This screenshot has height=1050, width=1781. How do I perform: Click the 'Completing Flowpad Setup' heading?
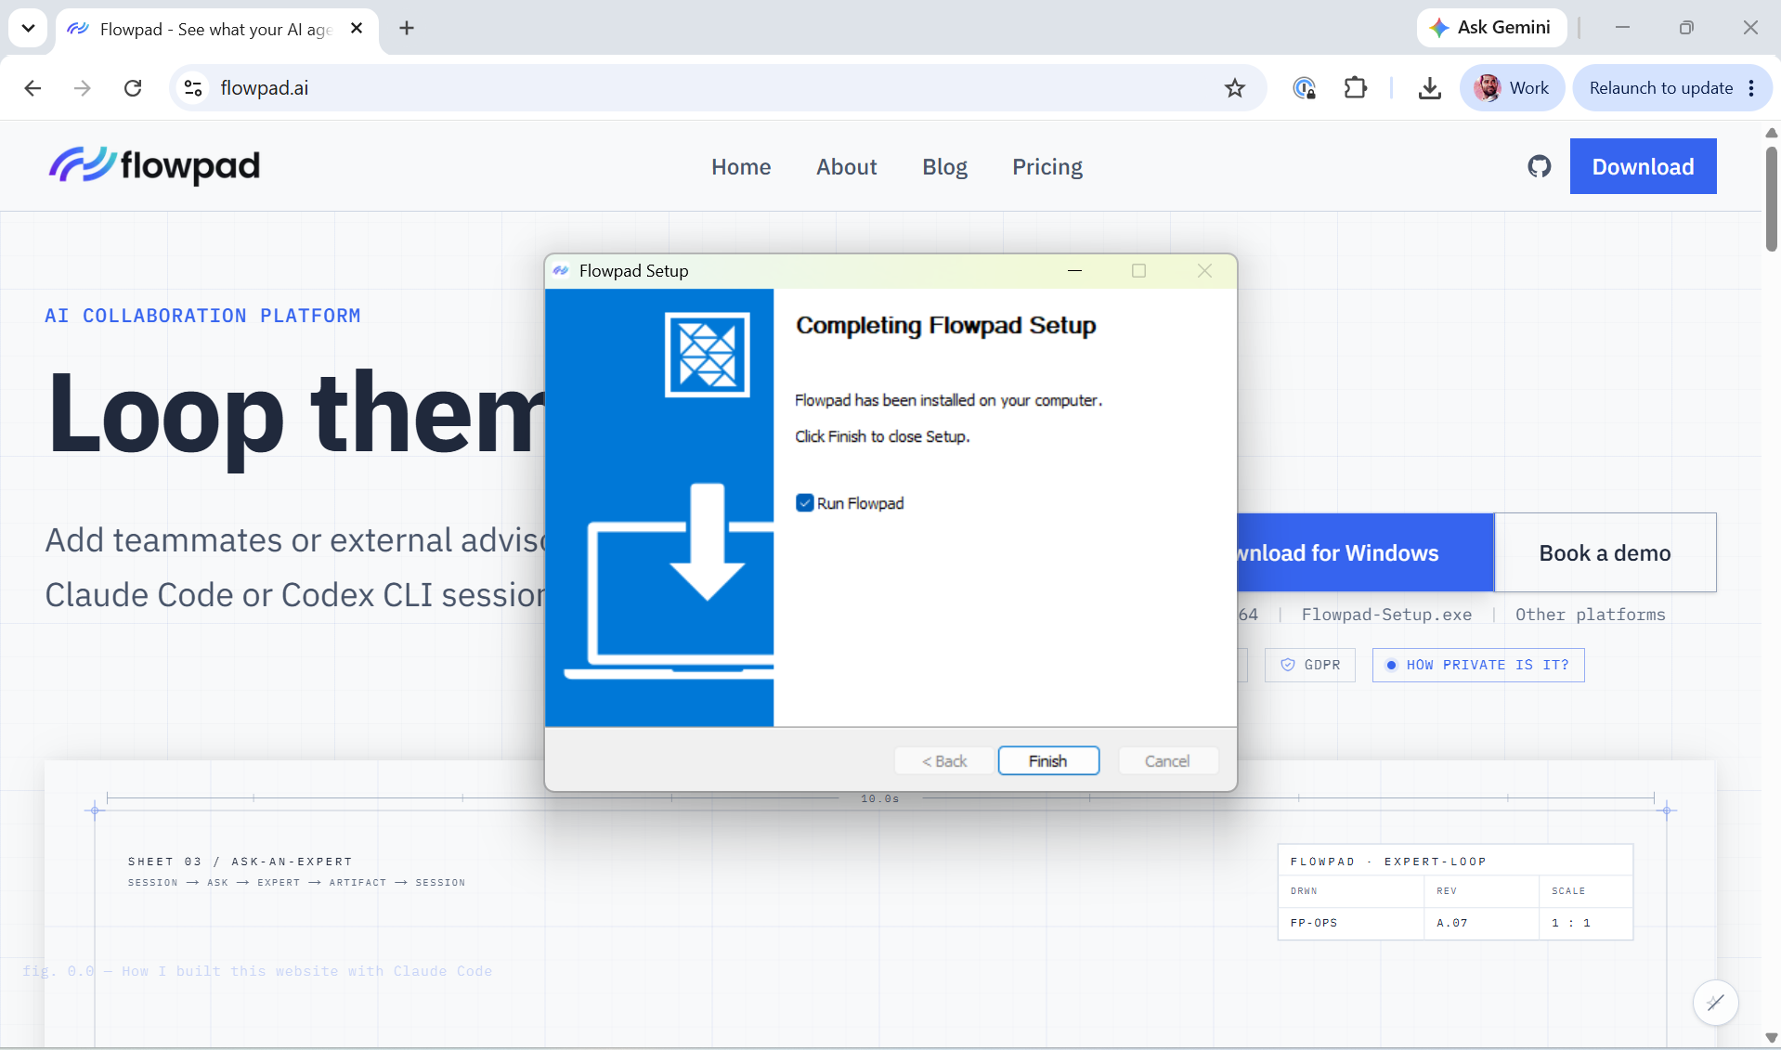coord(945,326)
